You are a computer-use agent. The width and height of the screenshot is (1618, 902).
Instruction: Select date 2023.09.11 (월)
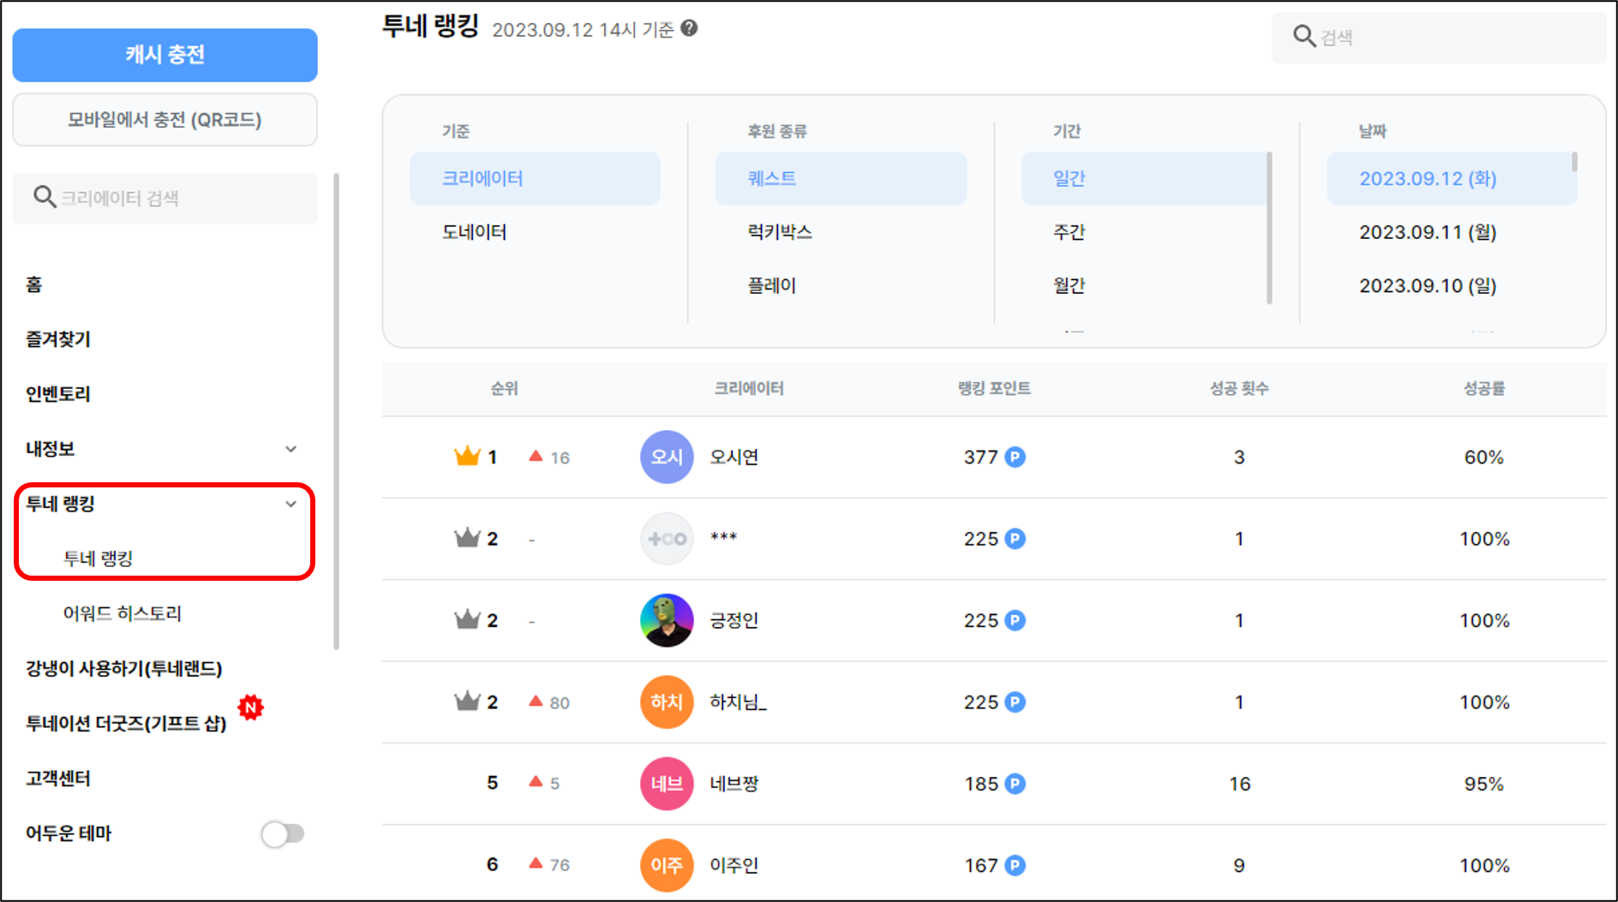coord(1428,232)
